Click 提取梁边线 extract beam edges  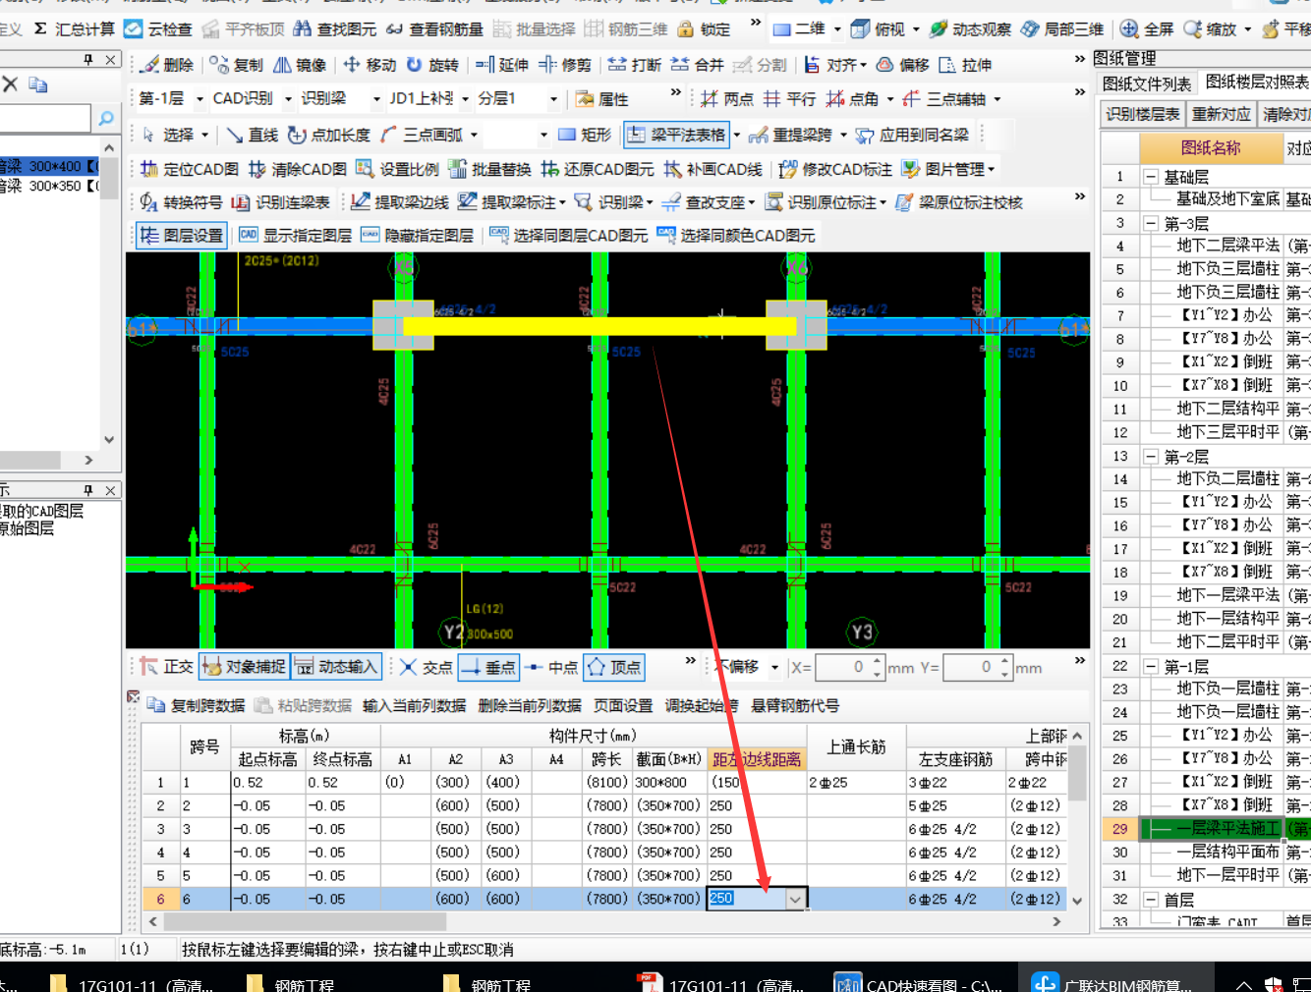[400, 202]
